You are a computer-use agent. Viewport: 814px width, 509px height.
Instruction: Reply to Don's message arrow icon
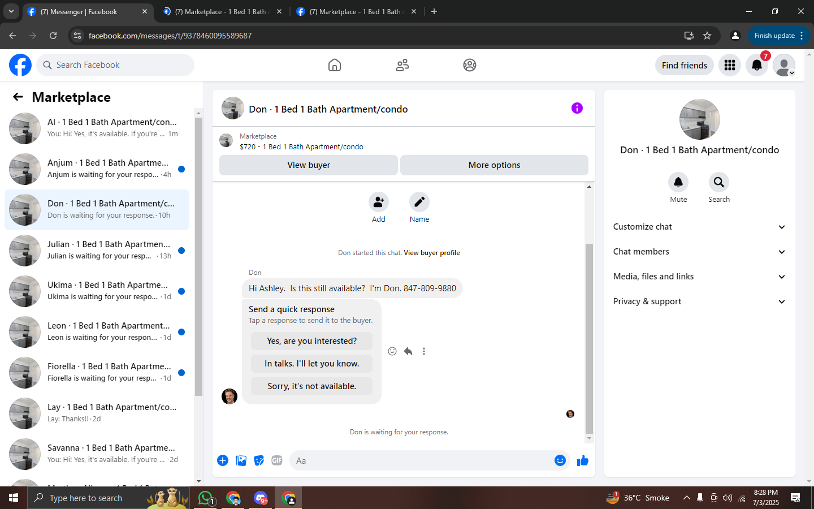tap(408, 351)
